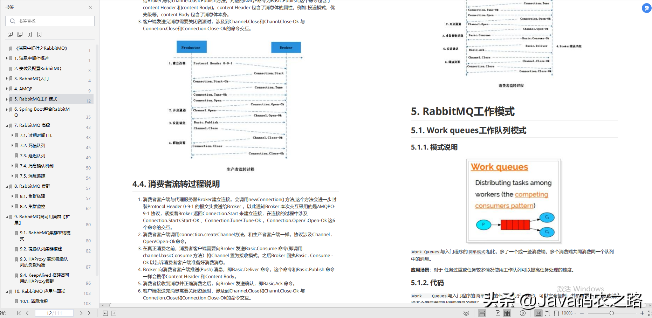Image resolution: width=652 pixels, height=318 pixels.
Task: Click the page number box showing 12
Action: click(x=54, y=313)
